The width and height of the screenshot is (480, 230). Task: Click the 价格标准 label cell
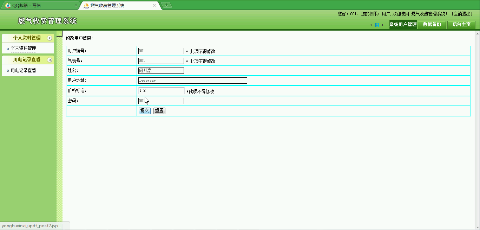coord(101,91)
